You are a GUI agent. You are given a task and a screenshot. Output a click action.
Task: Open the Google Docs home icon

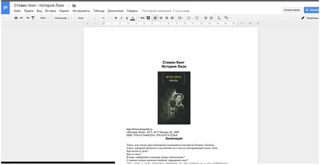coord(5,8)
